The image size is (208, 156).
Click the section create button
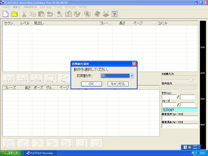tap(36, 78)
